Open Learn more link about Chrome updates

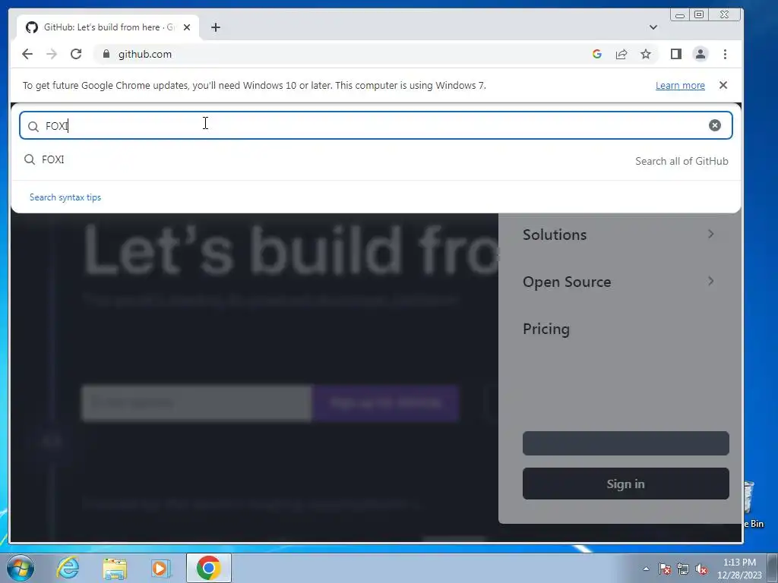point(680,85)
